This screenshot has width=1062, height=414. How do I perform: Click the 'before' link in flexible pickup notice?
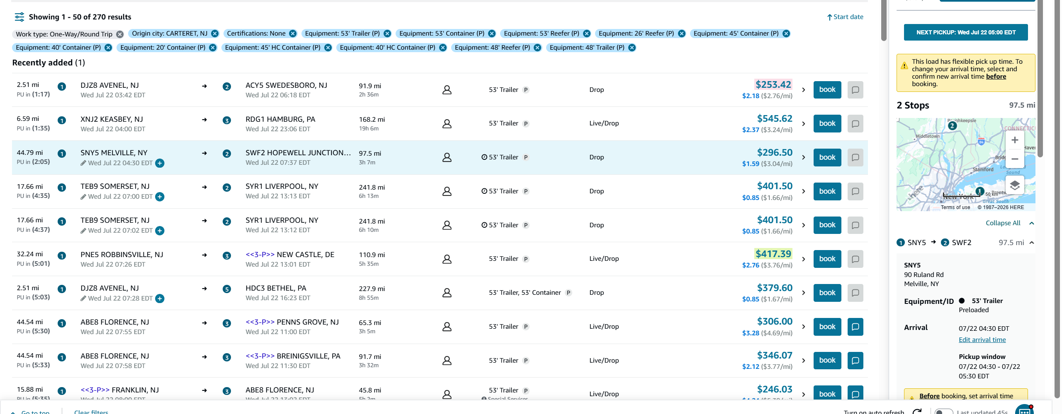996,77
